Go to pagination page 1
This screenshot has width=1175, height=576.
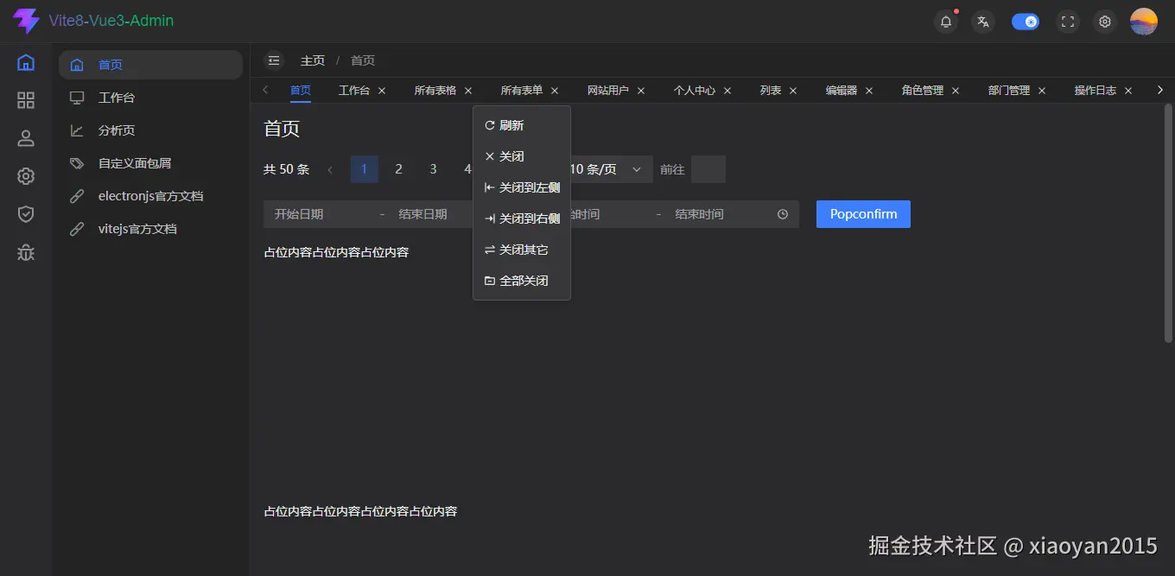[365, 169]
